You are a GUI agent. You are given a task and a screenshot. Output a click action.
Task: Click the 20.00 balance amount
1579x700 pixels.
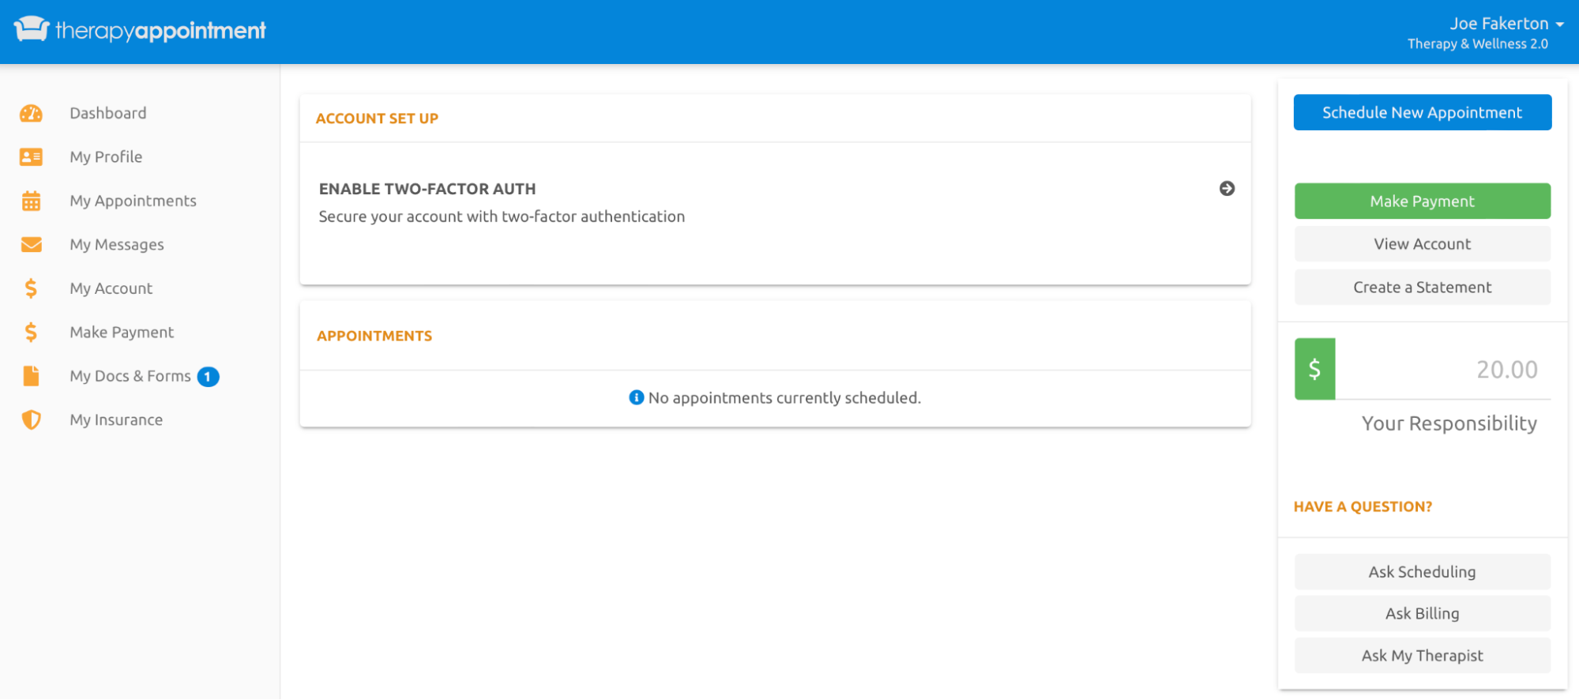click(x=1507, y=370)
